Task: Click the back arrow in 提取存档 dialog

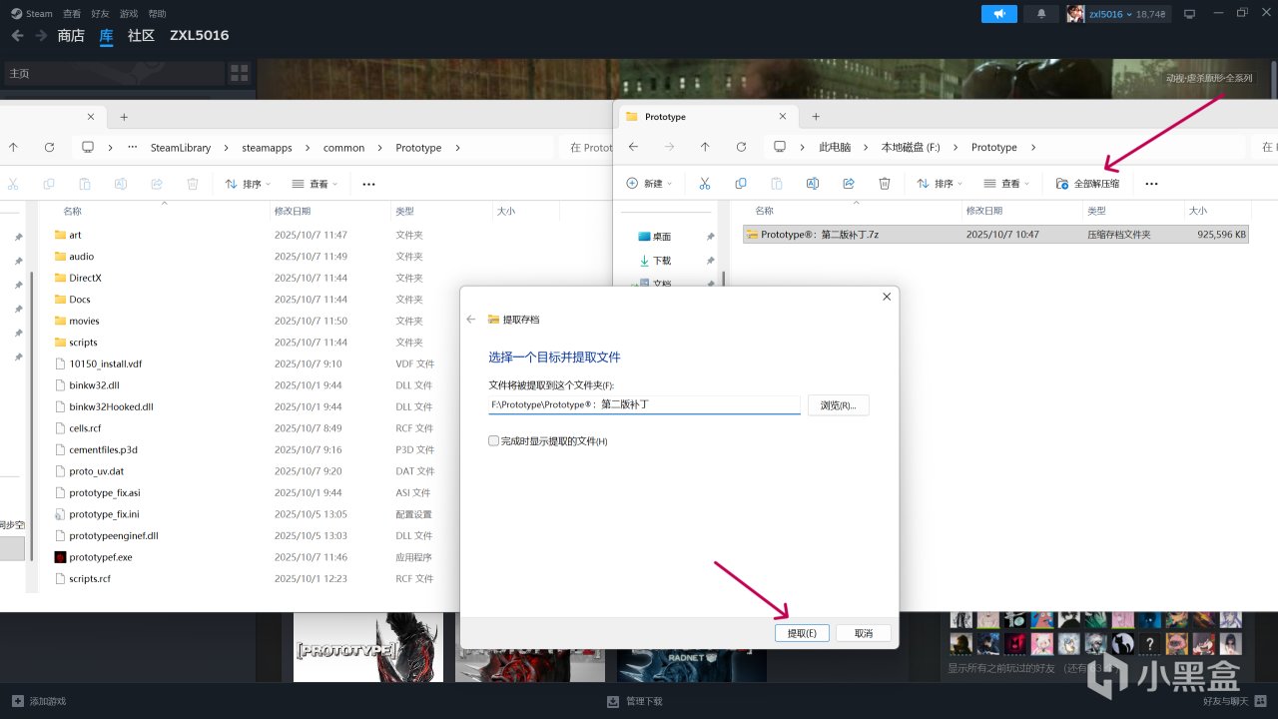Action: click(471, 320)
